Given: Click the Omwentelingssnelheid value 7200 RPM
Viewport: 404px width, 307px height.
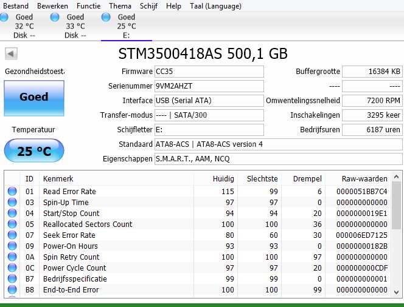Looking at the screenshot, I should 372,101.
